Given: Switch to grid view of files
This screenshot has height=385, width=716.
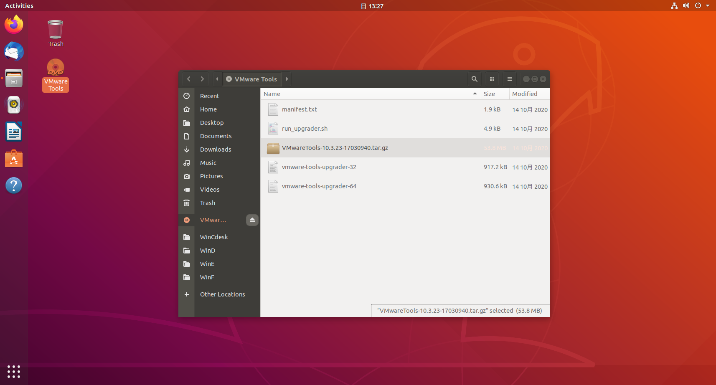Looking at the screenshot, I should tap(492, 79).
